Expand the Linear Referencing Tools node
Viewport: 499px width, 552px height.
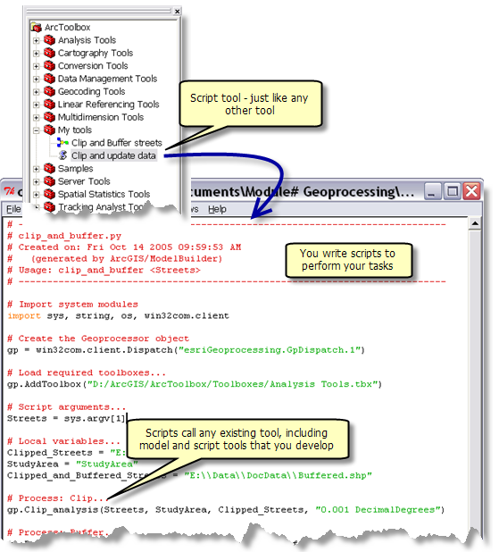click(x=37, y=105)
